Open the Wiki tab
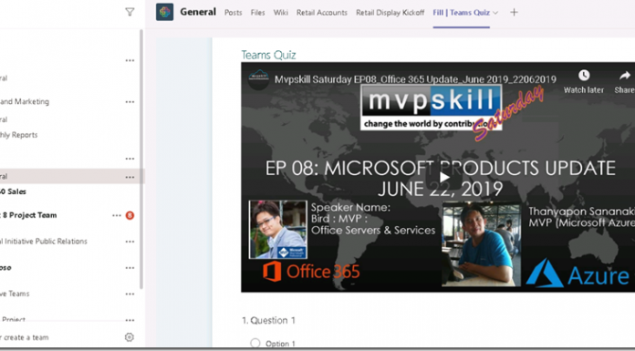This screenshot has width=635, height=351. click(x=281, y=13)
